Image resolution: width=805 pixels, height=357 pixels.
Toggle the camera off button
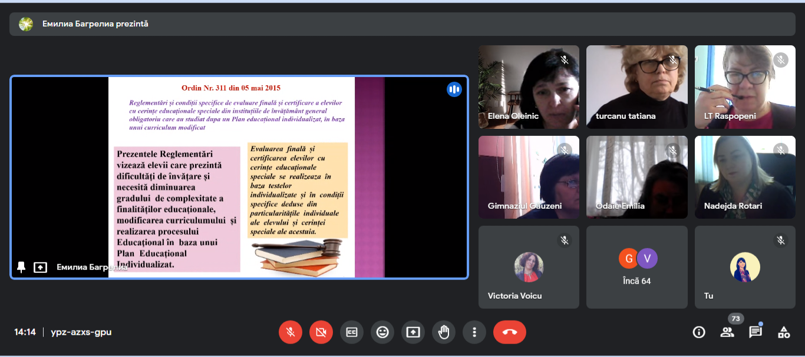click(321, 332)
